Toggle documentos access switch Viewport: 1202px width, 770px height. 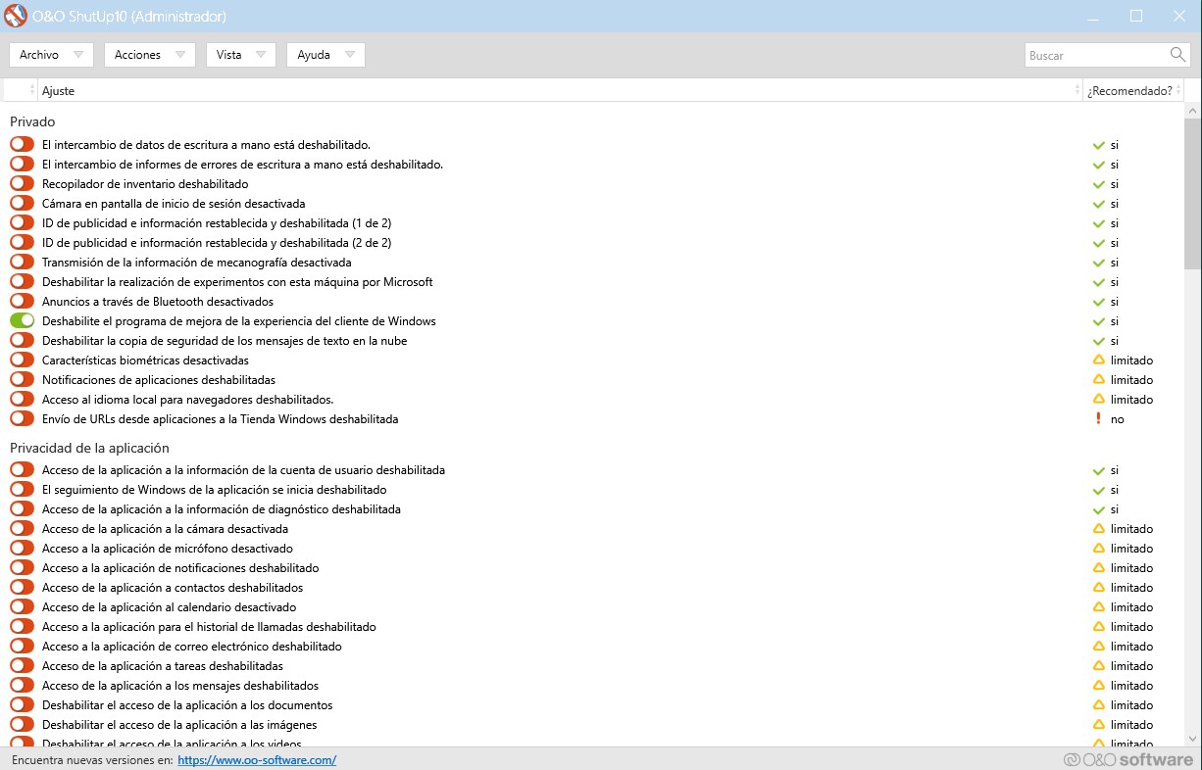click(x=22, y=704)
